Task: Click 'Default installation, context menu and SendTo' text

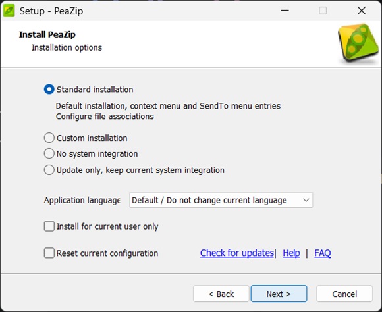Action: point(168,106)
